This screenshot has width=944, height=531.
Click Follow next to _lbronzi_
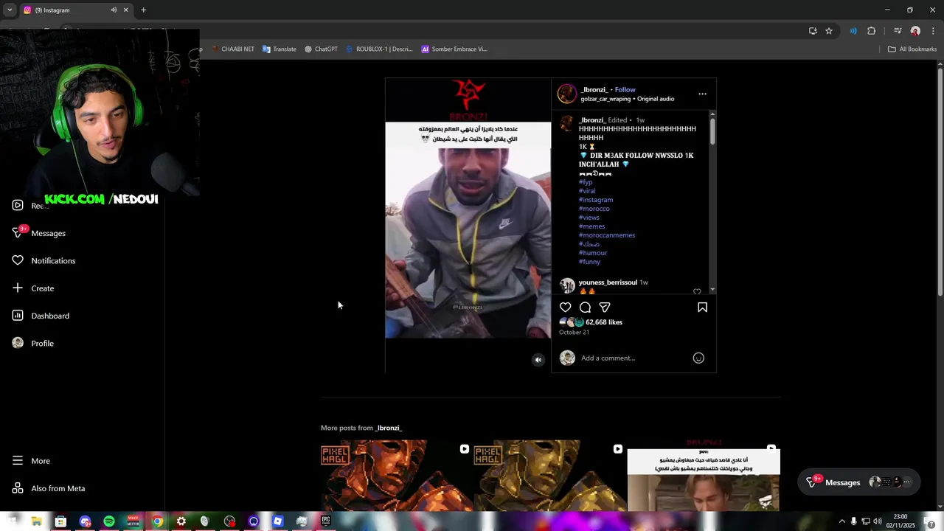[625, 89]
